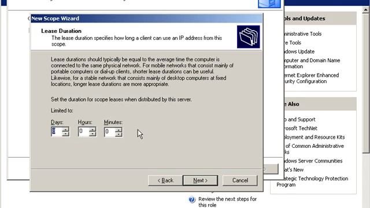Screen dimensions: 370x208
Task: Open Internet Explorer Enhanced Security Configuration link
Action: (312, 79)
